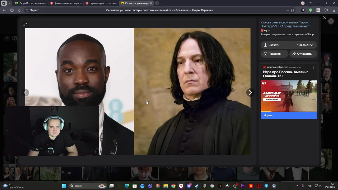
Task: Open the browser downloads icon
Action: coord(334,10)
